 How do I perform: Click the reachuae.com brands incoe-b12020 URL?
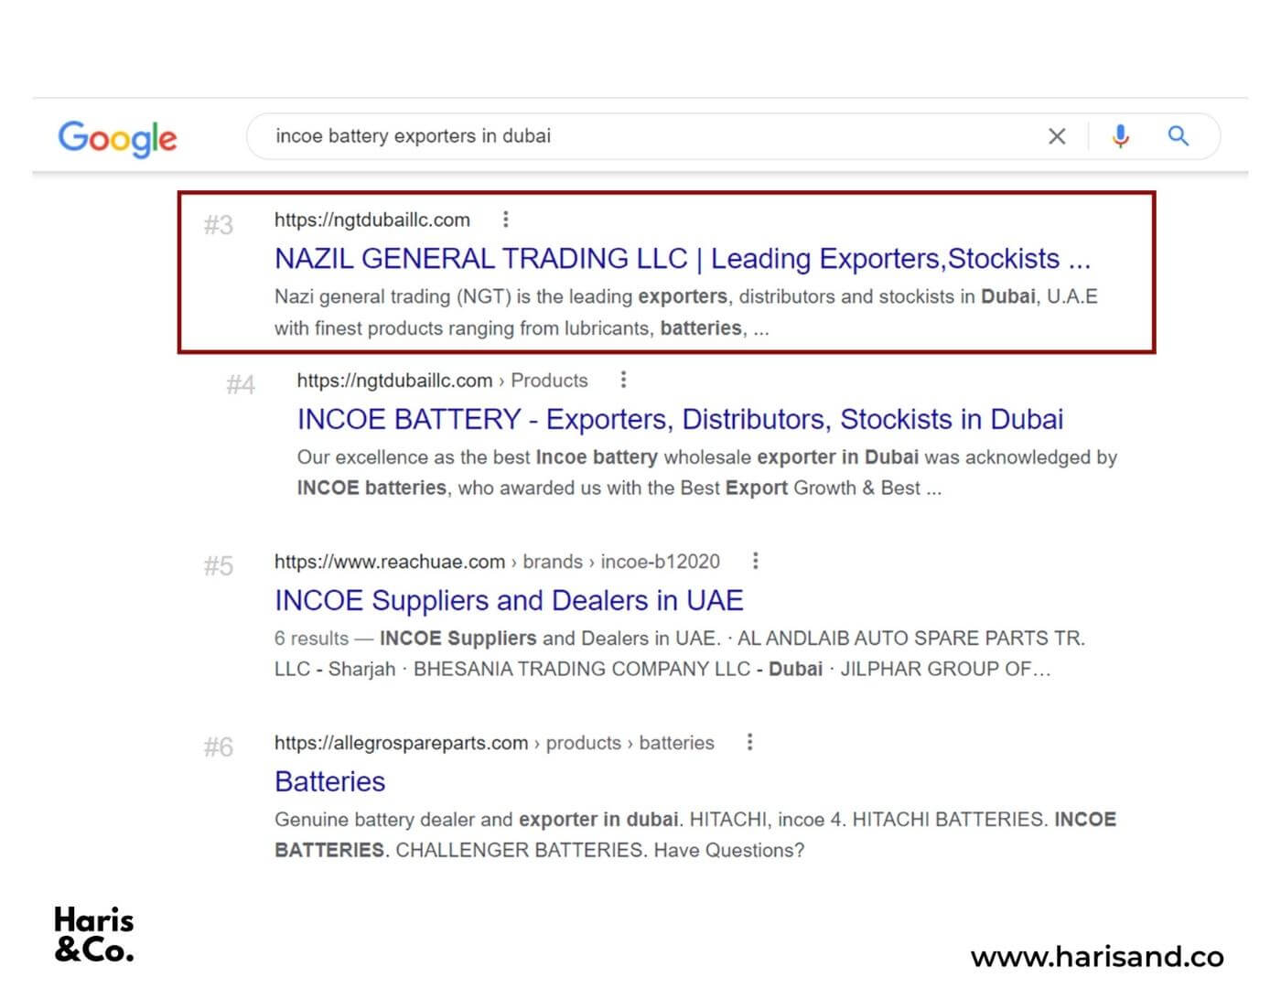(497, 562)
